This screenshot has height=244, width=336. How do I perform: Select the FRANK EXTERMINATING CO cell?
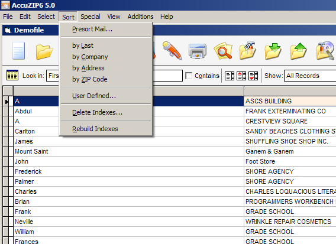(x=290, y=111)
